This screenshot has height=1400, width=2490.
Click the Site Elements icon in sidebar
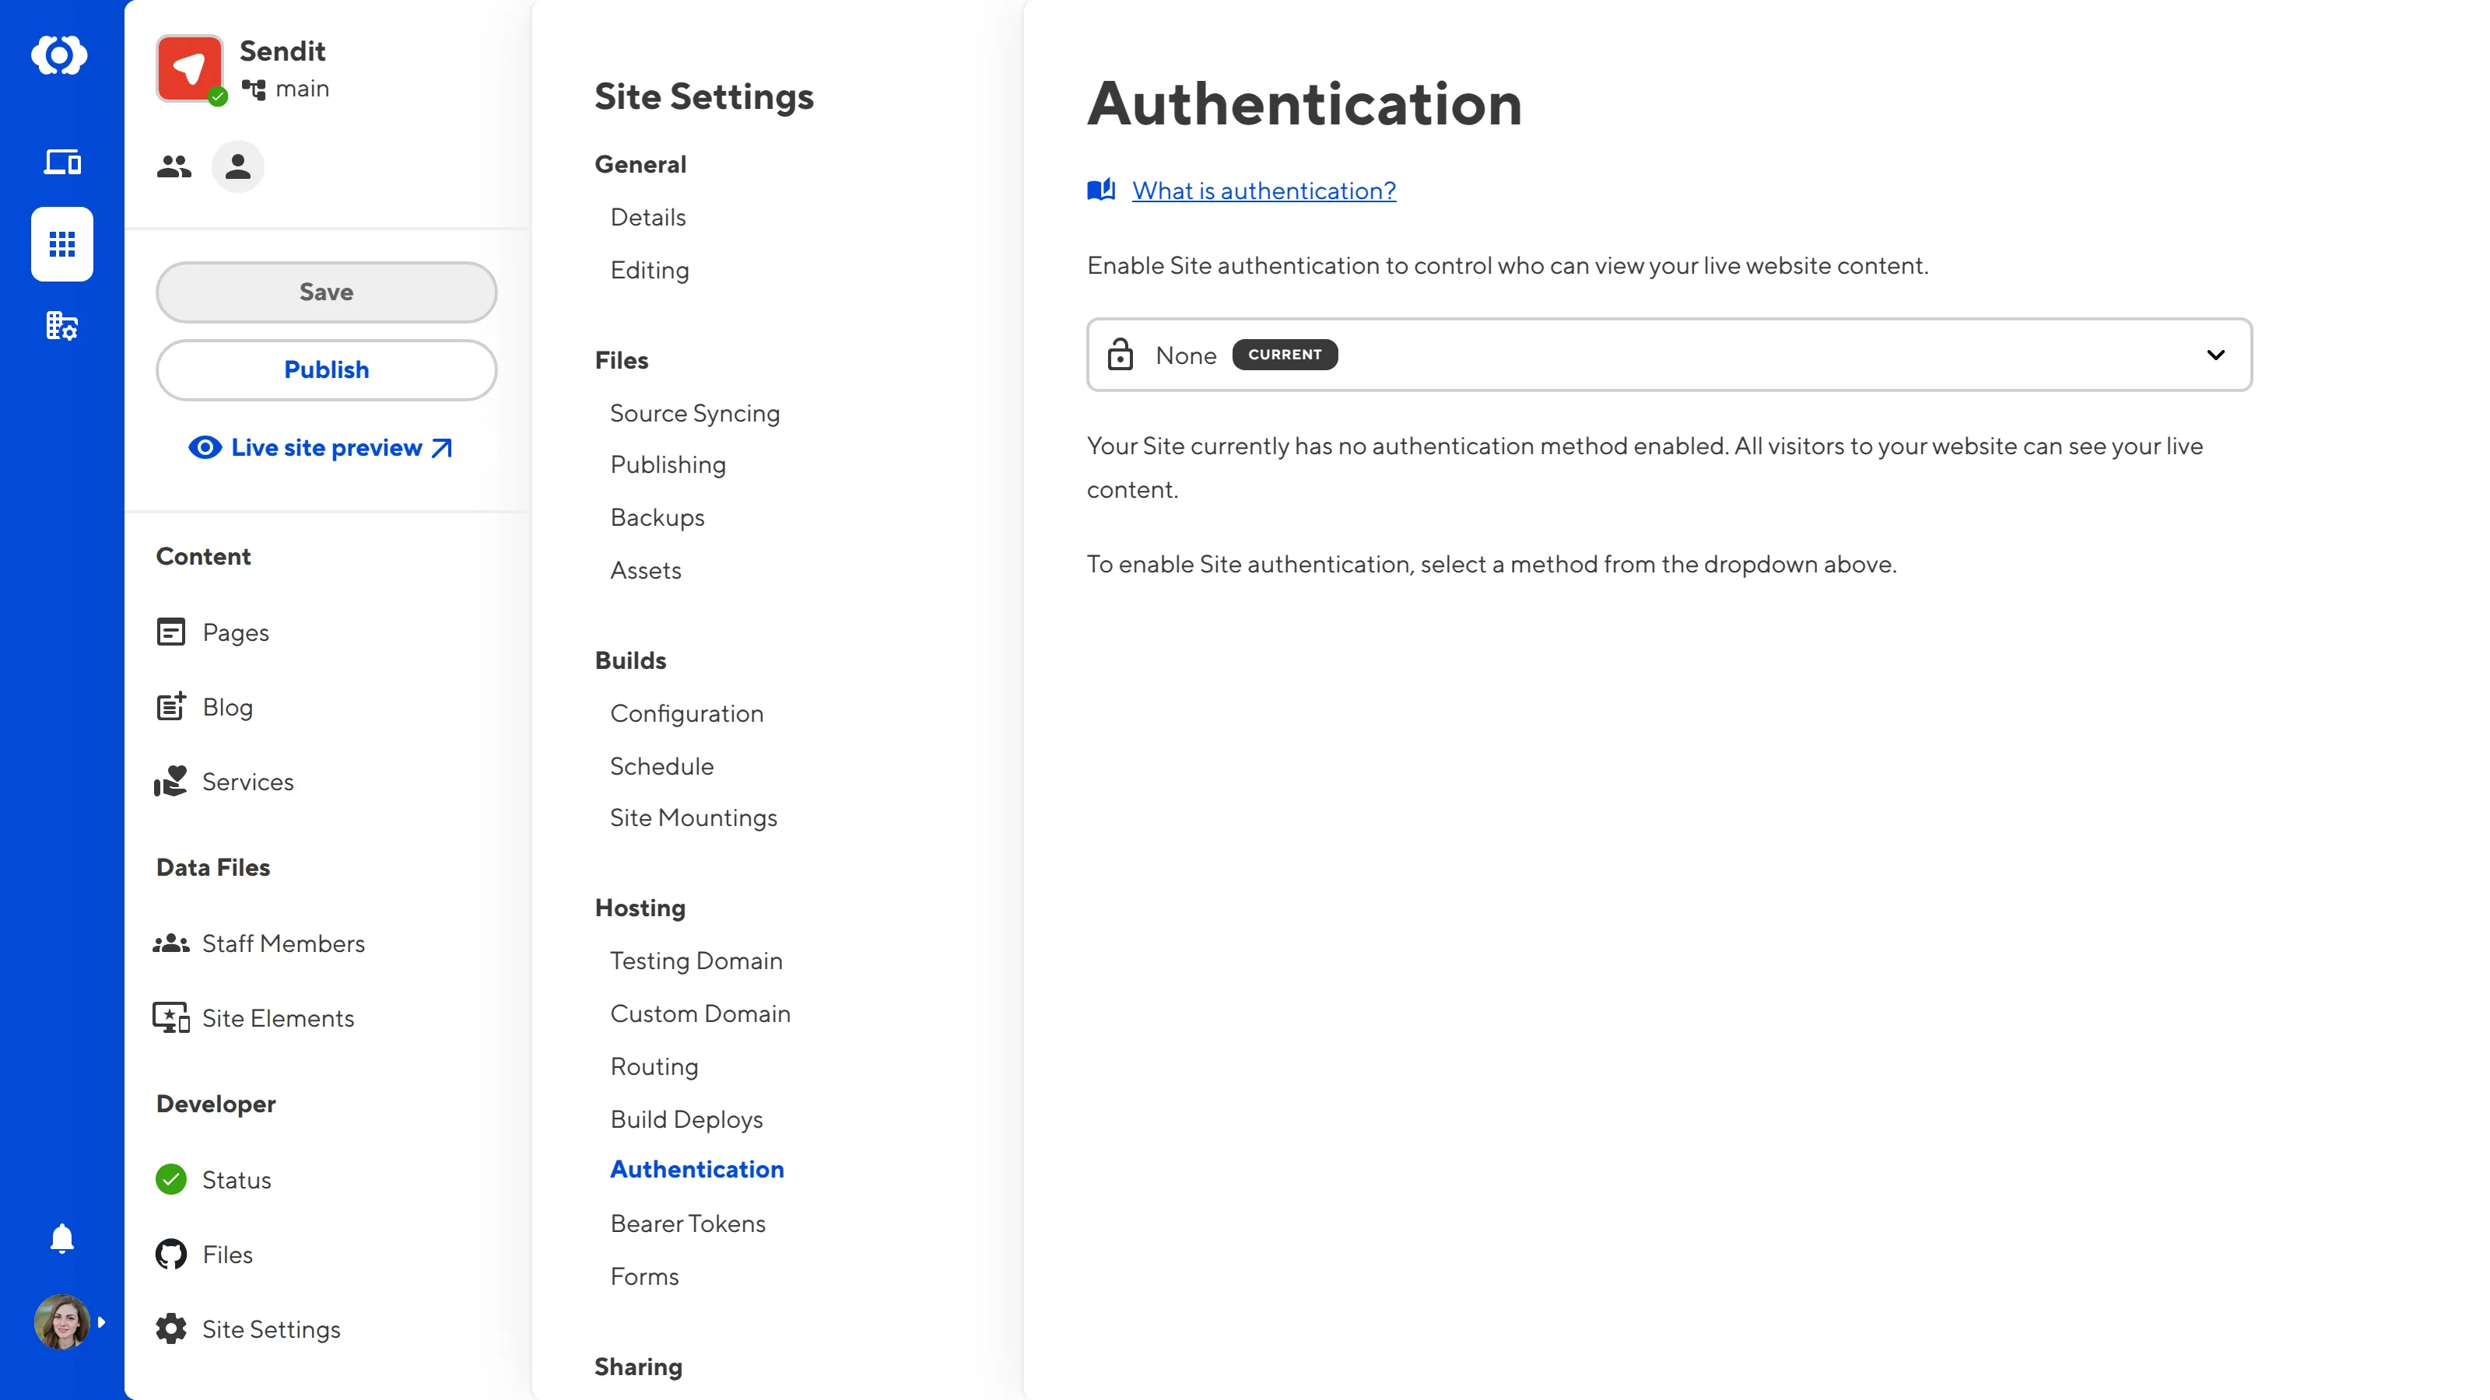(171, 1019)
